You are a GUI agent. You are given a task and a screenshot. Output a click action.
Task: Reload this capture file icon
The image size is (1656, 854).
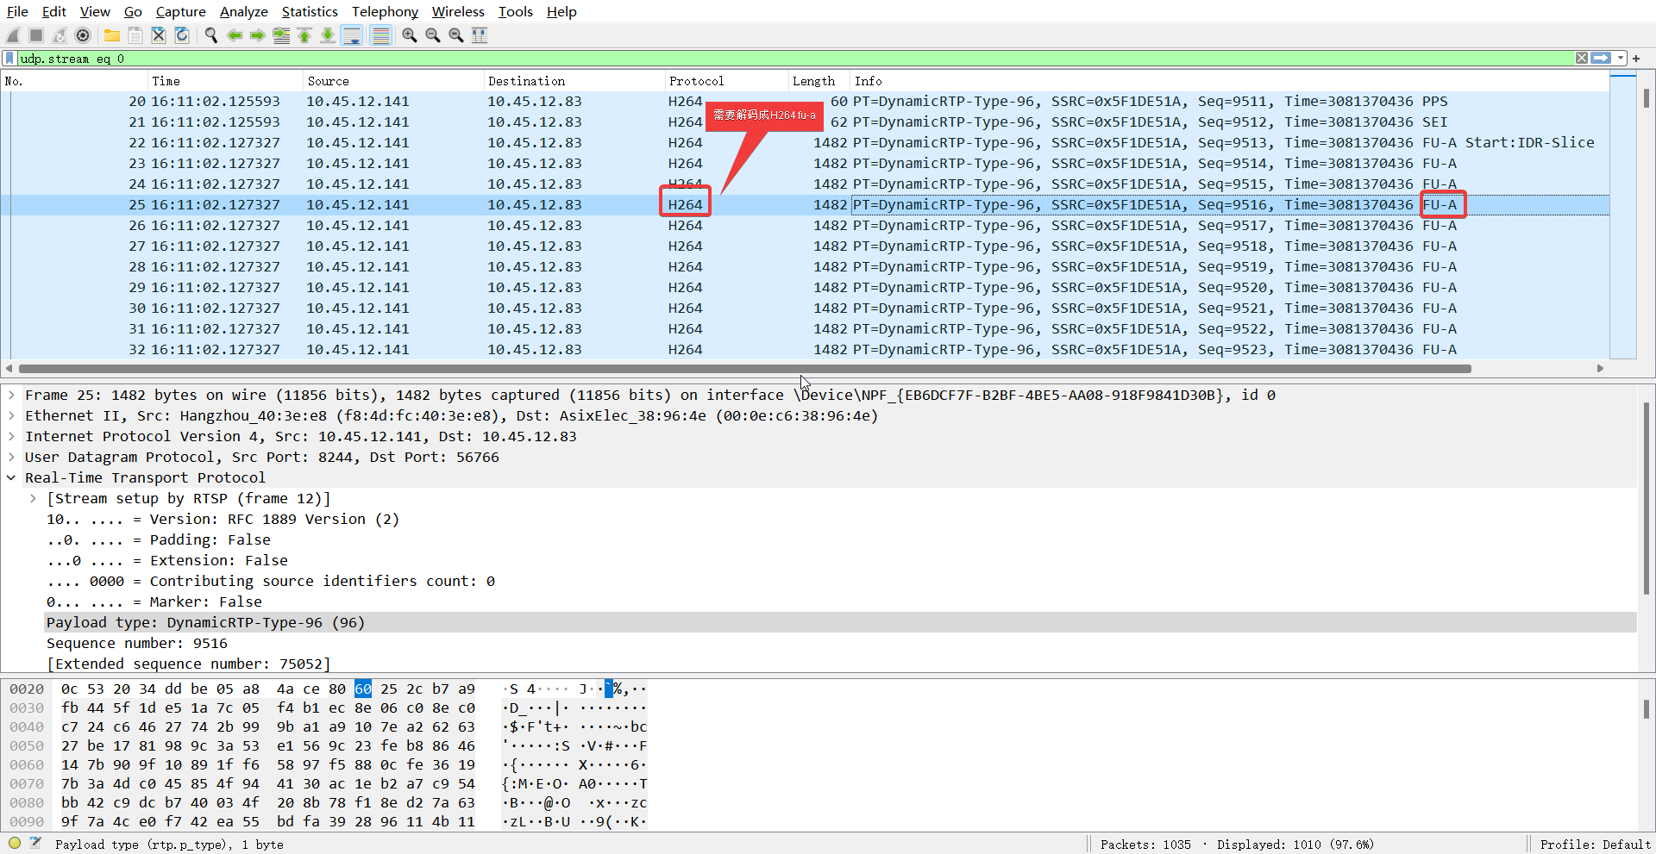pos(182,35)
